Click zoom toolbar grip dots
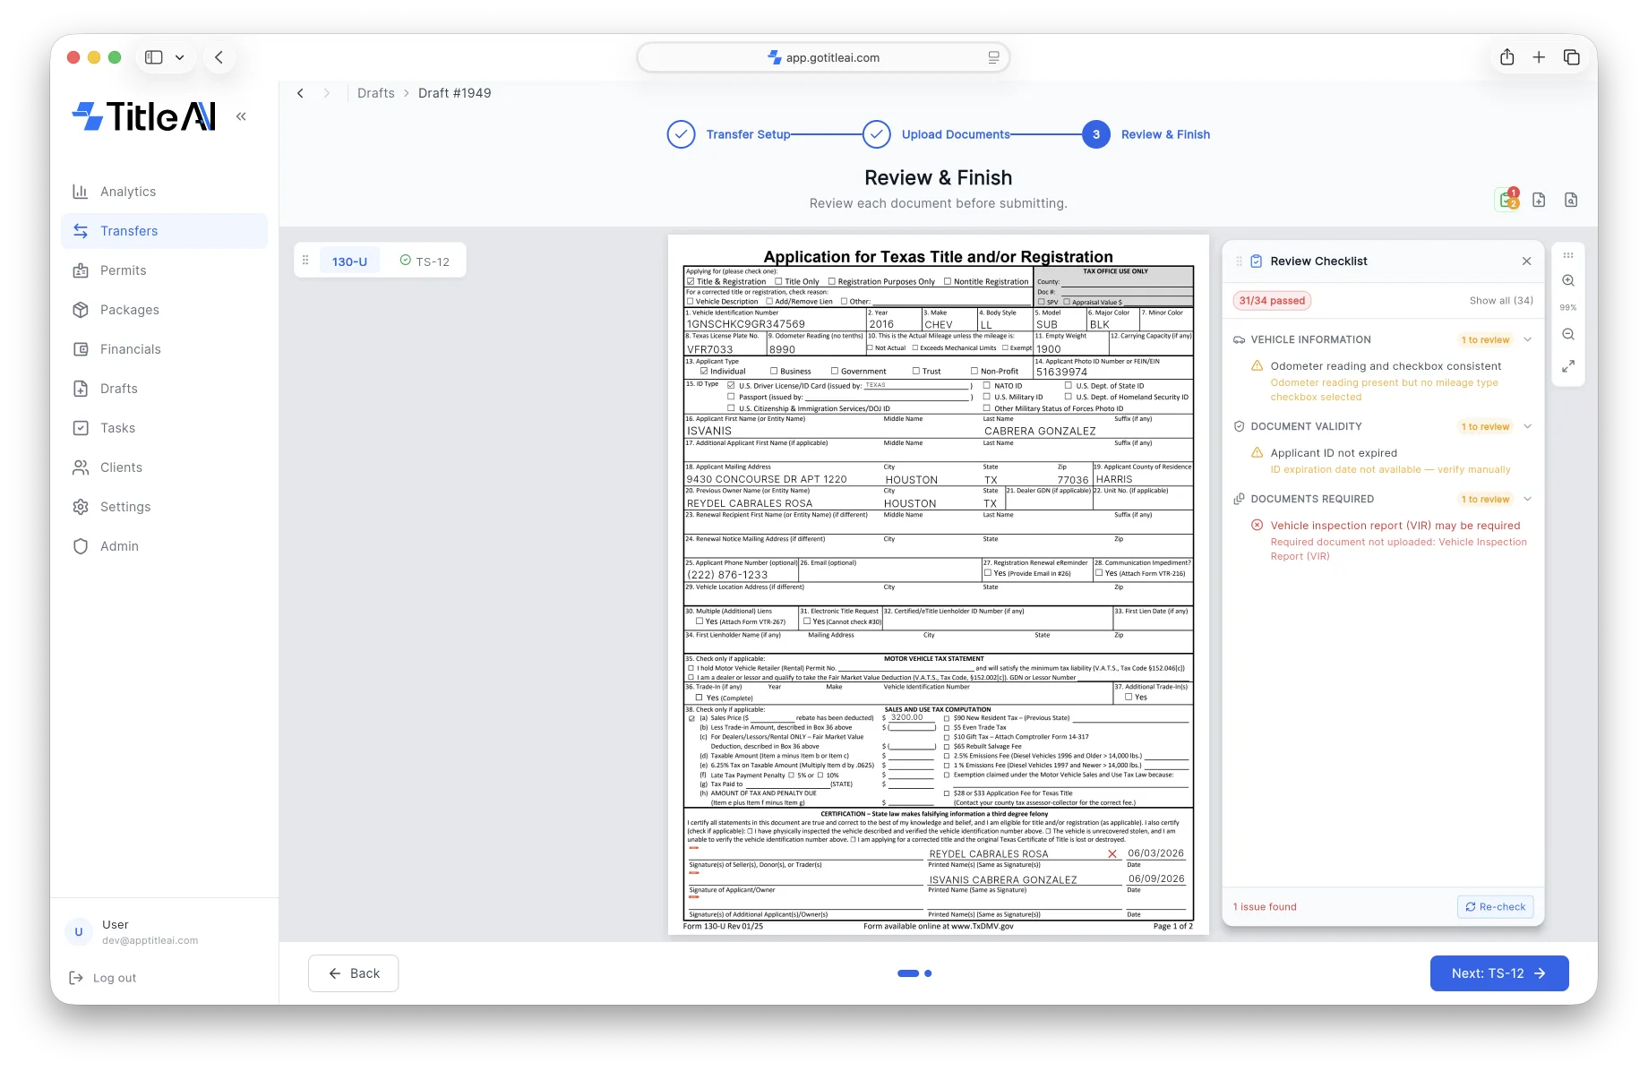The width and height of the screenshot is (1648, 1071). [1568, 255]
